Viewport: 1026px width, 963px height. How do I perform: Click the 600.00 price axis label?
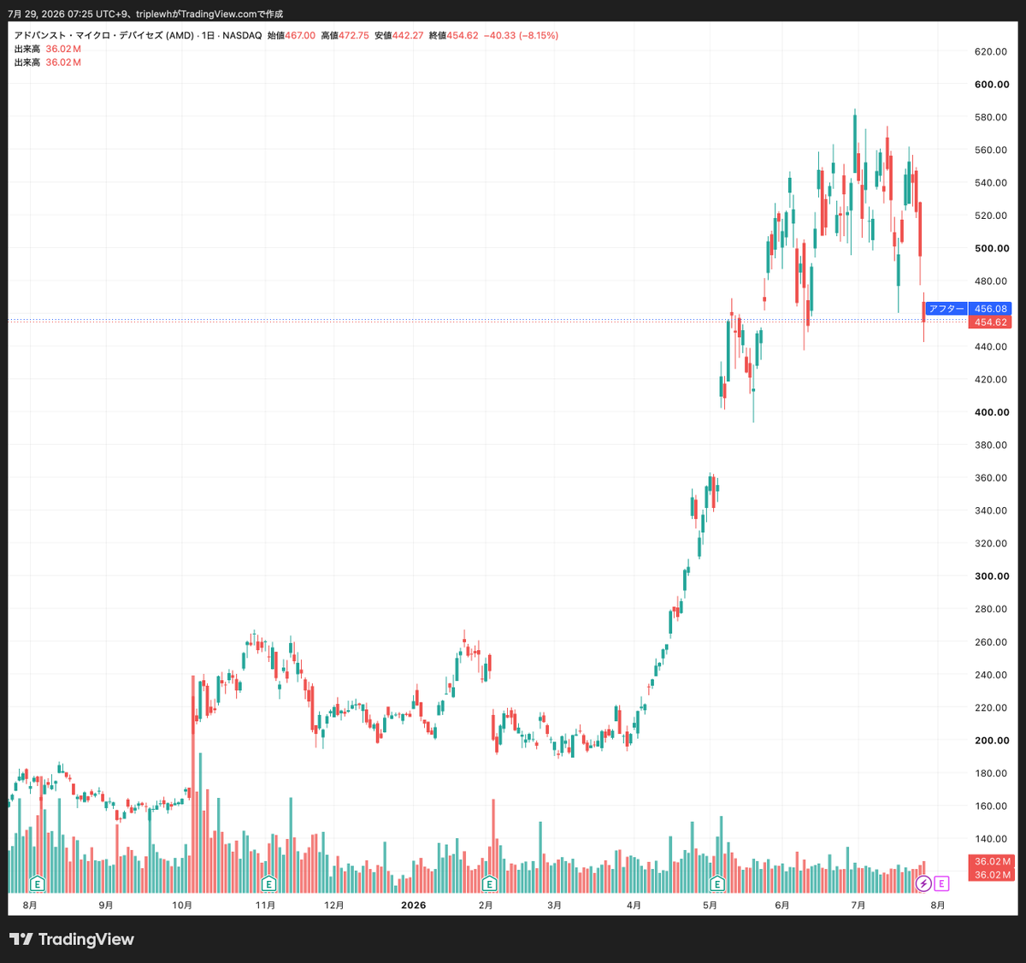992,85
